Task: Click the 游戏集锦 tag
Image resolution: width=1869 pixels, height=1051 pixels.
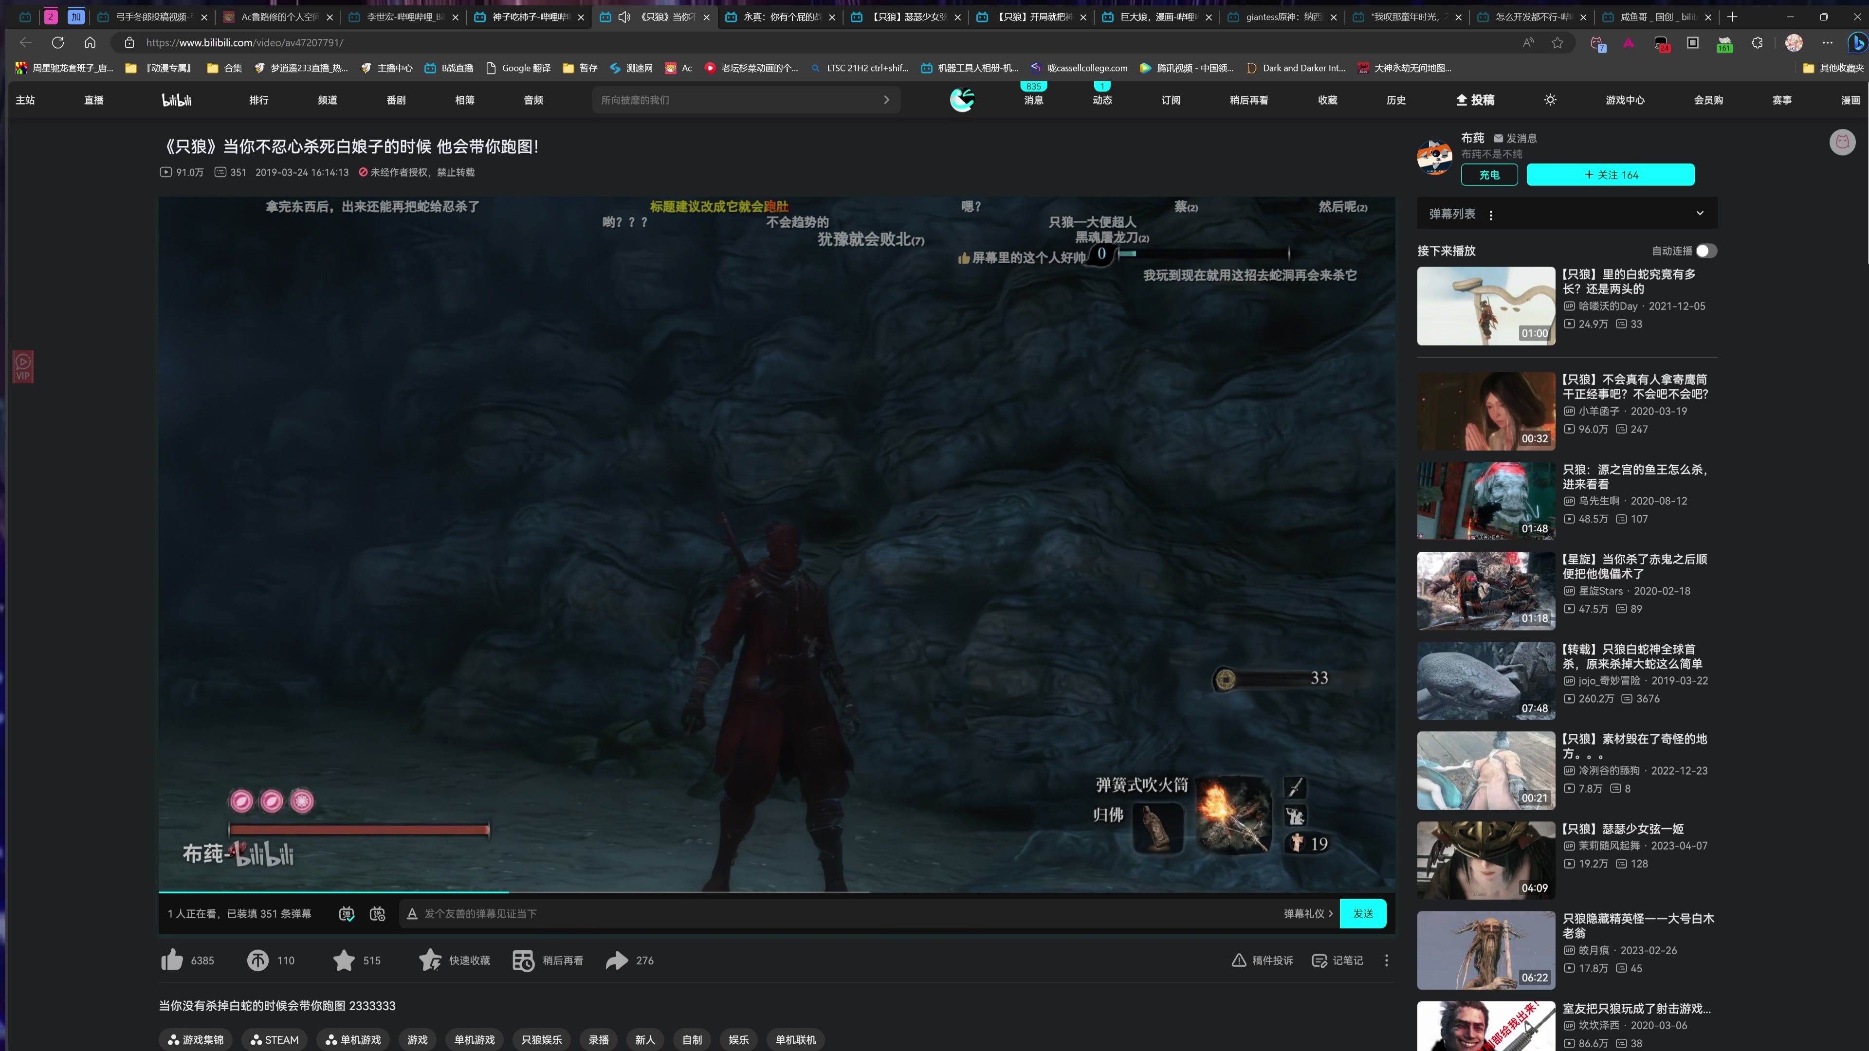Action: [196, 1039]
